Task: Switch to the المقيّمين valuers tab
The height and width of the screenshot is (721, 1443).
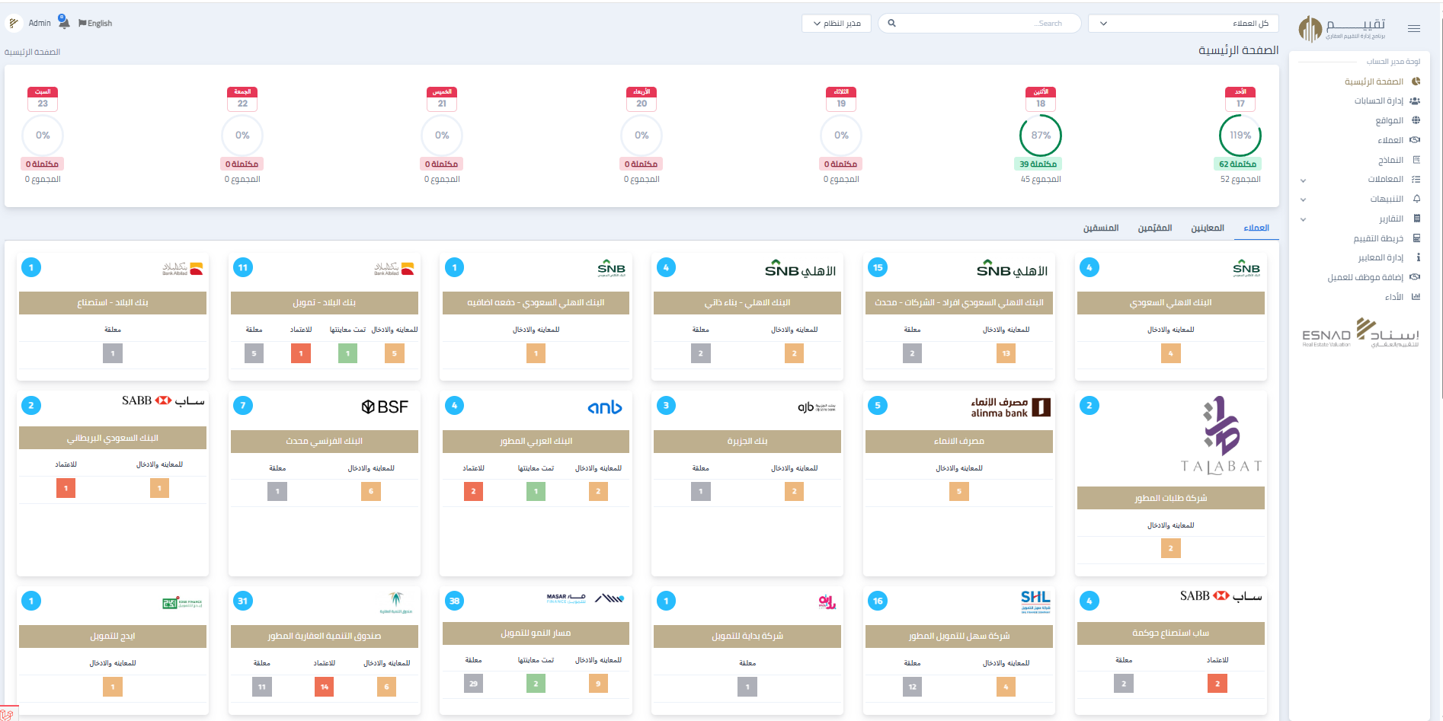Action: [x=1155, y=228]
